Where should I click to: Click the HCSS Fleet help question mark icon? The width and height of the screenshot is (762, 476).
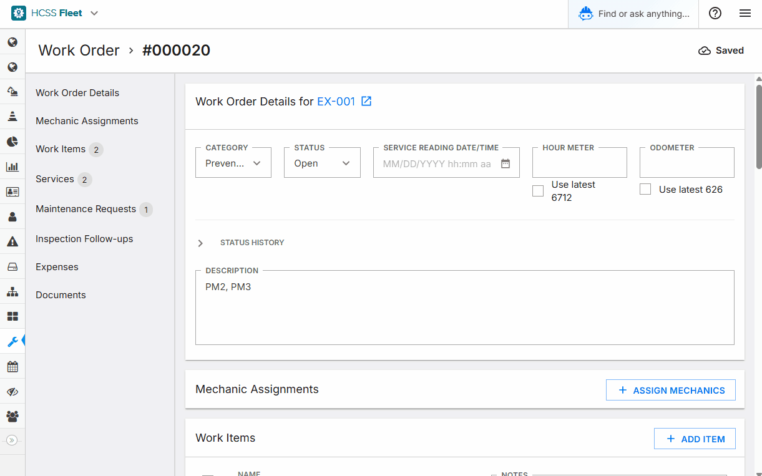pyautogui.click(x=715, y=13)
